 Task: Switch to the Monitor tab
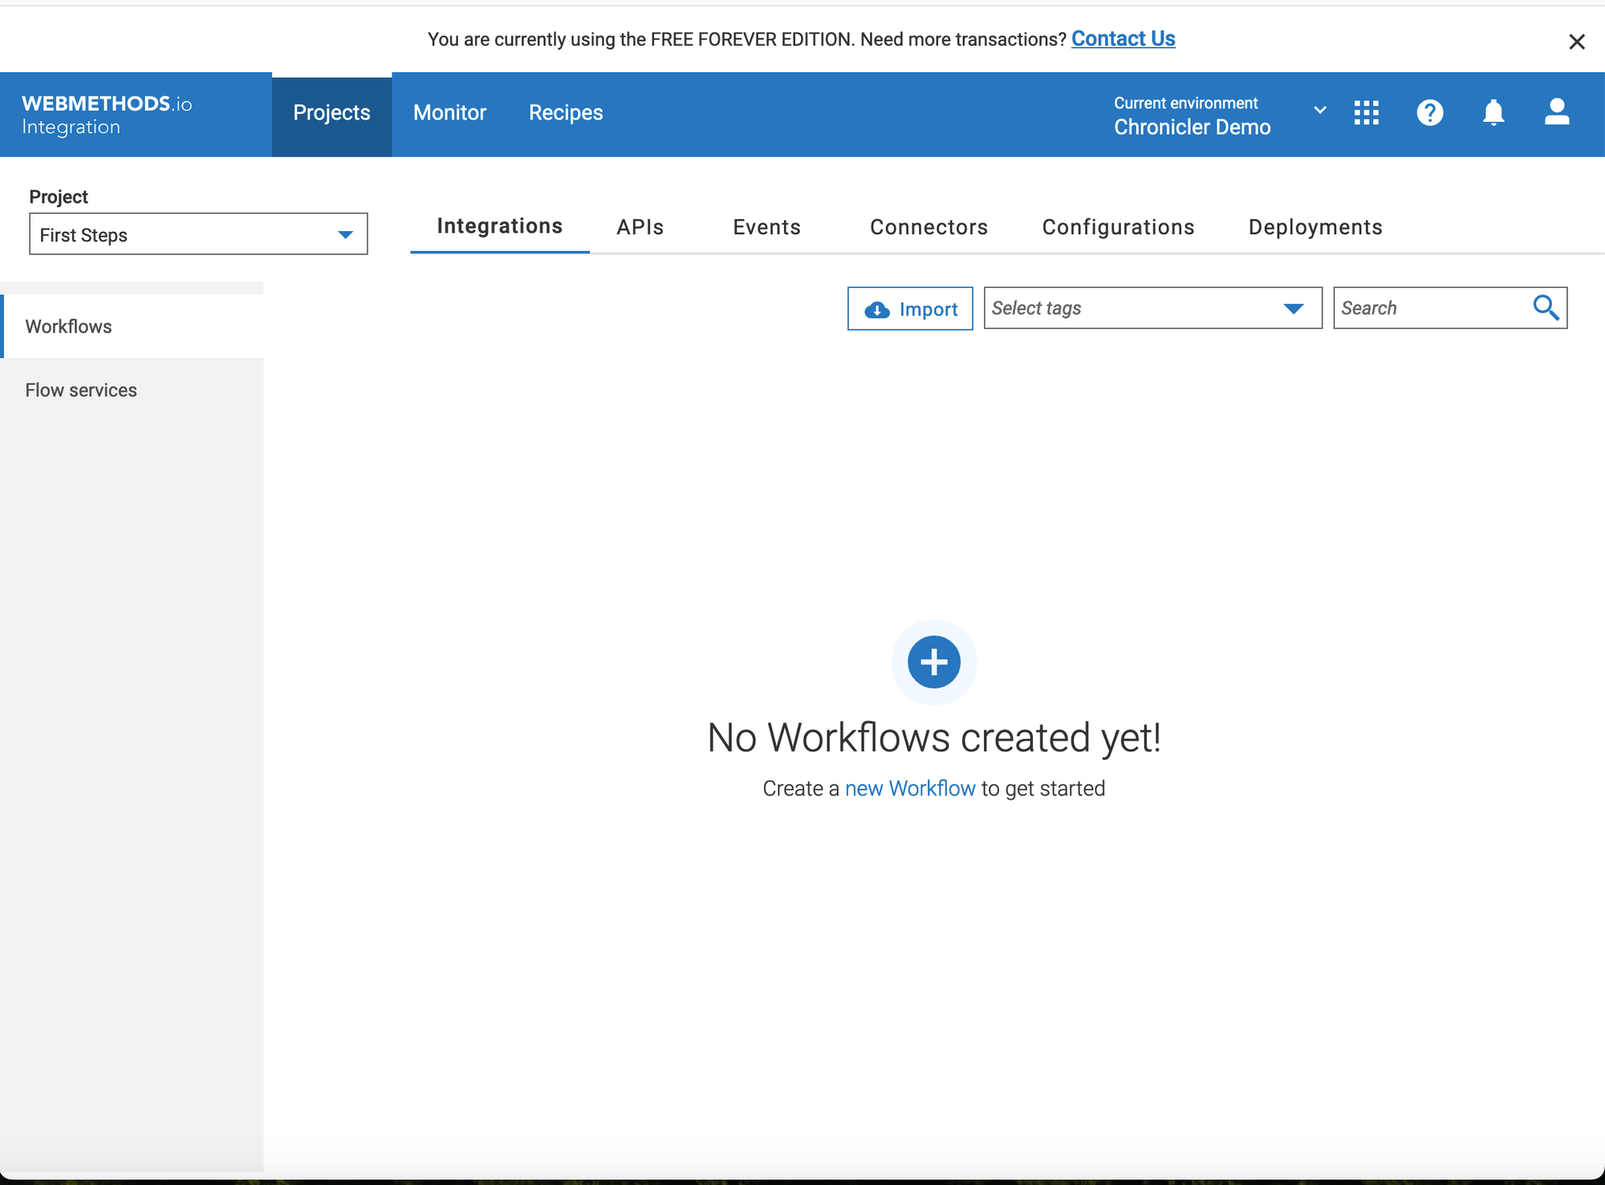pos(449,113)
